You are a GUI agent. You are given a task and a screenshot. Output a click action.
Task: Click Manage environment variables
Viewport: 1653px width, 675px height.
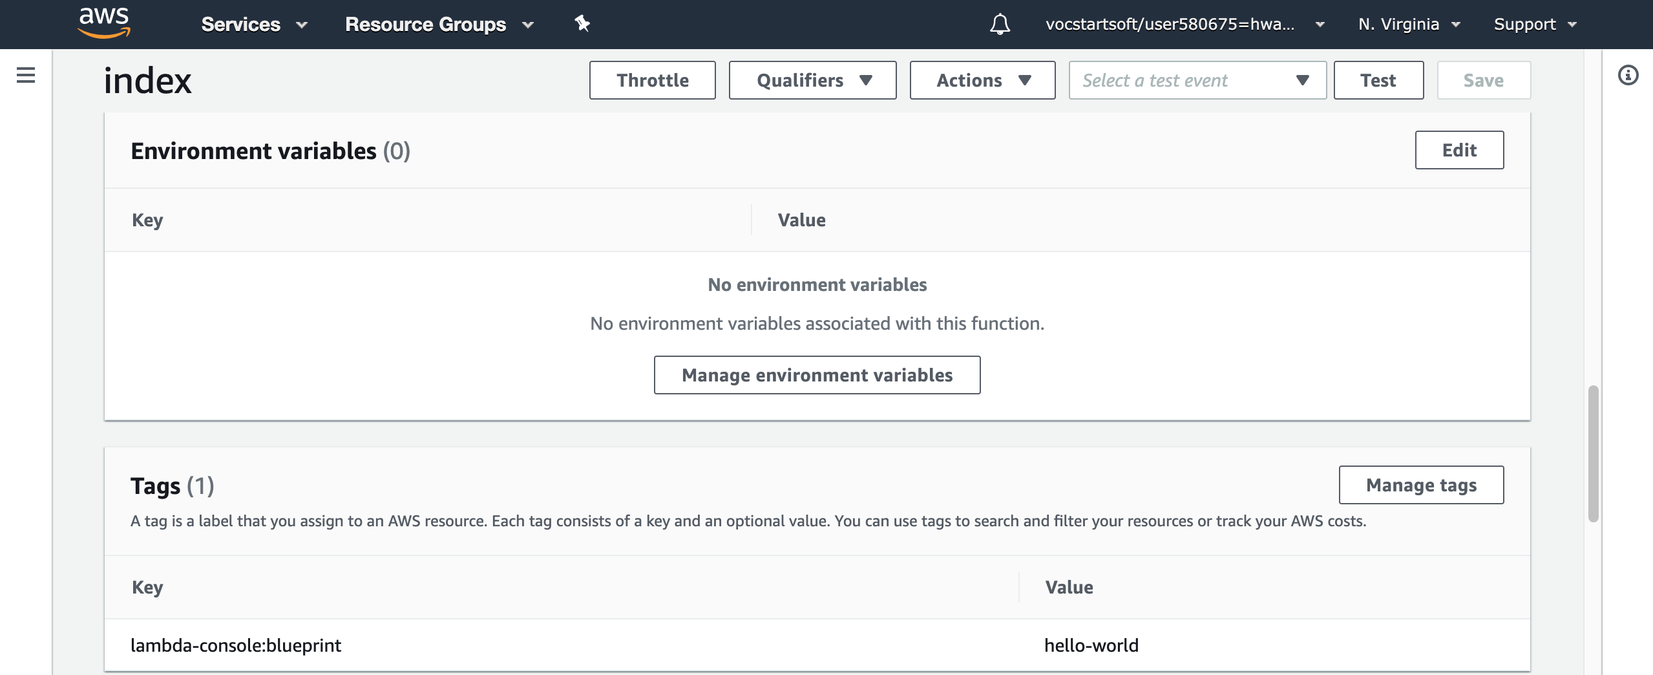tap(817, 375)
